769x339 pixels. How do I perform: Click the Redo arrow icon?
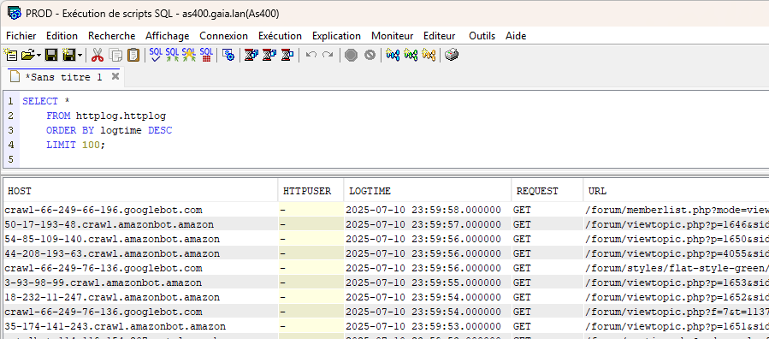pyautogui.click(x=328, y=55)
